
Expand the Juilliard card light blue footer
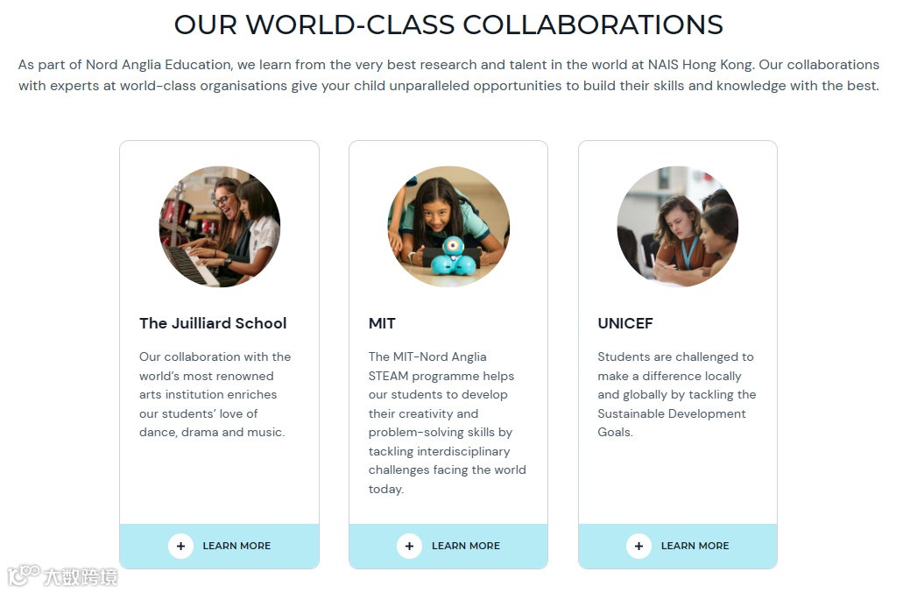[x=220, y=546]
